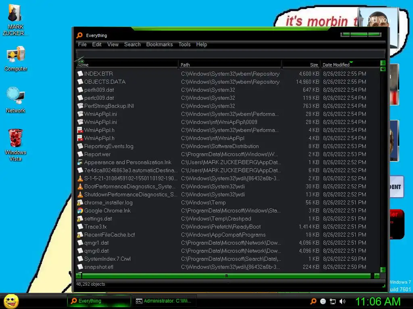413x309 pixels.
Task: Switch to Administrator: C:\Wi... taskbar button
Action: [x=164, y=301]
